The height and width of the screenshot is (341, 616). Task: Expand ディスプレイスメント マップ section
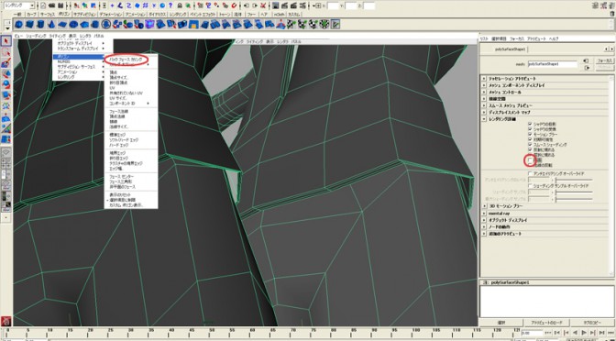pos(484,113)
